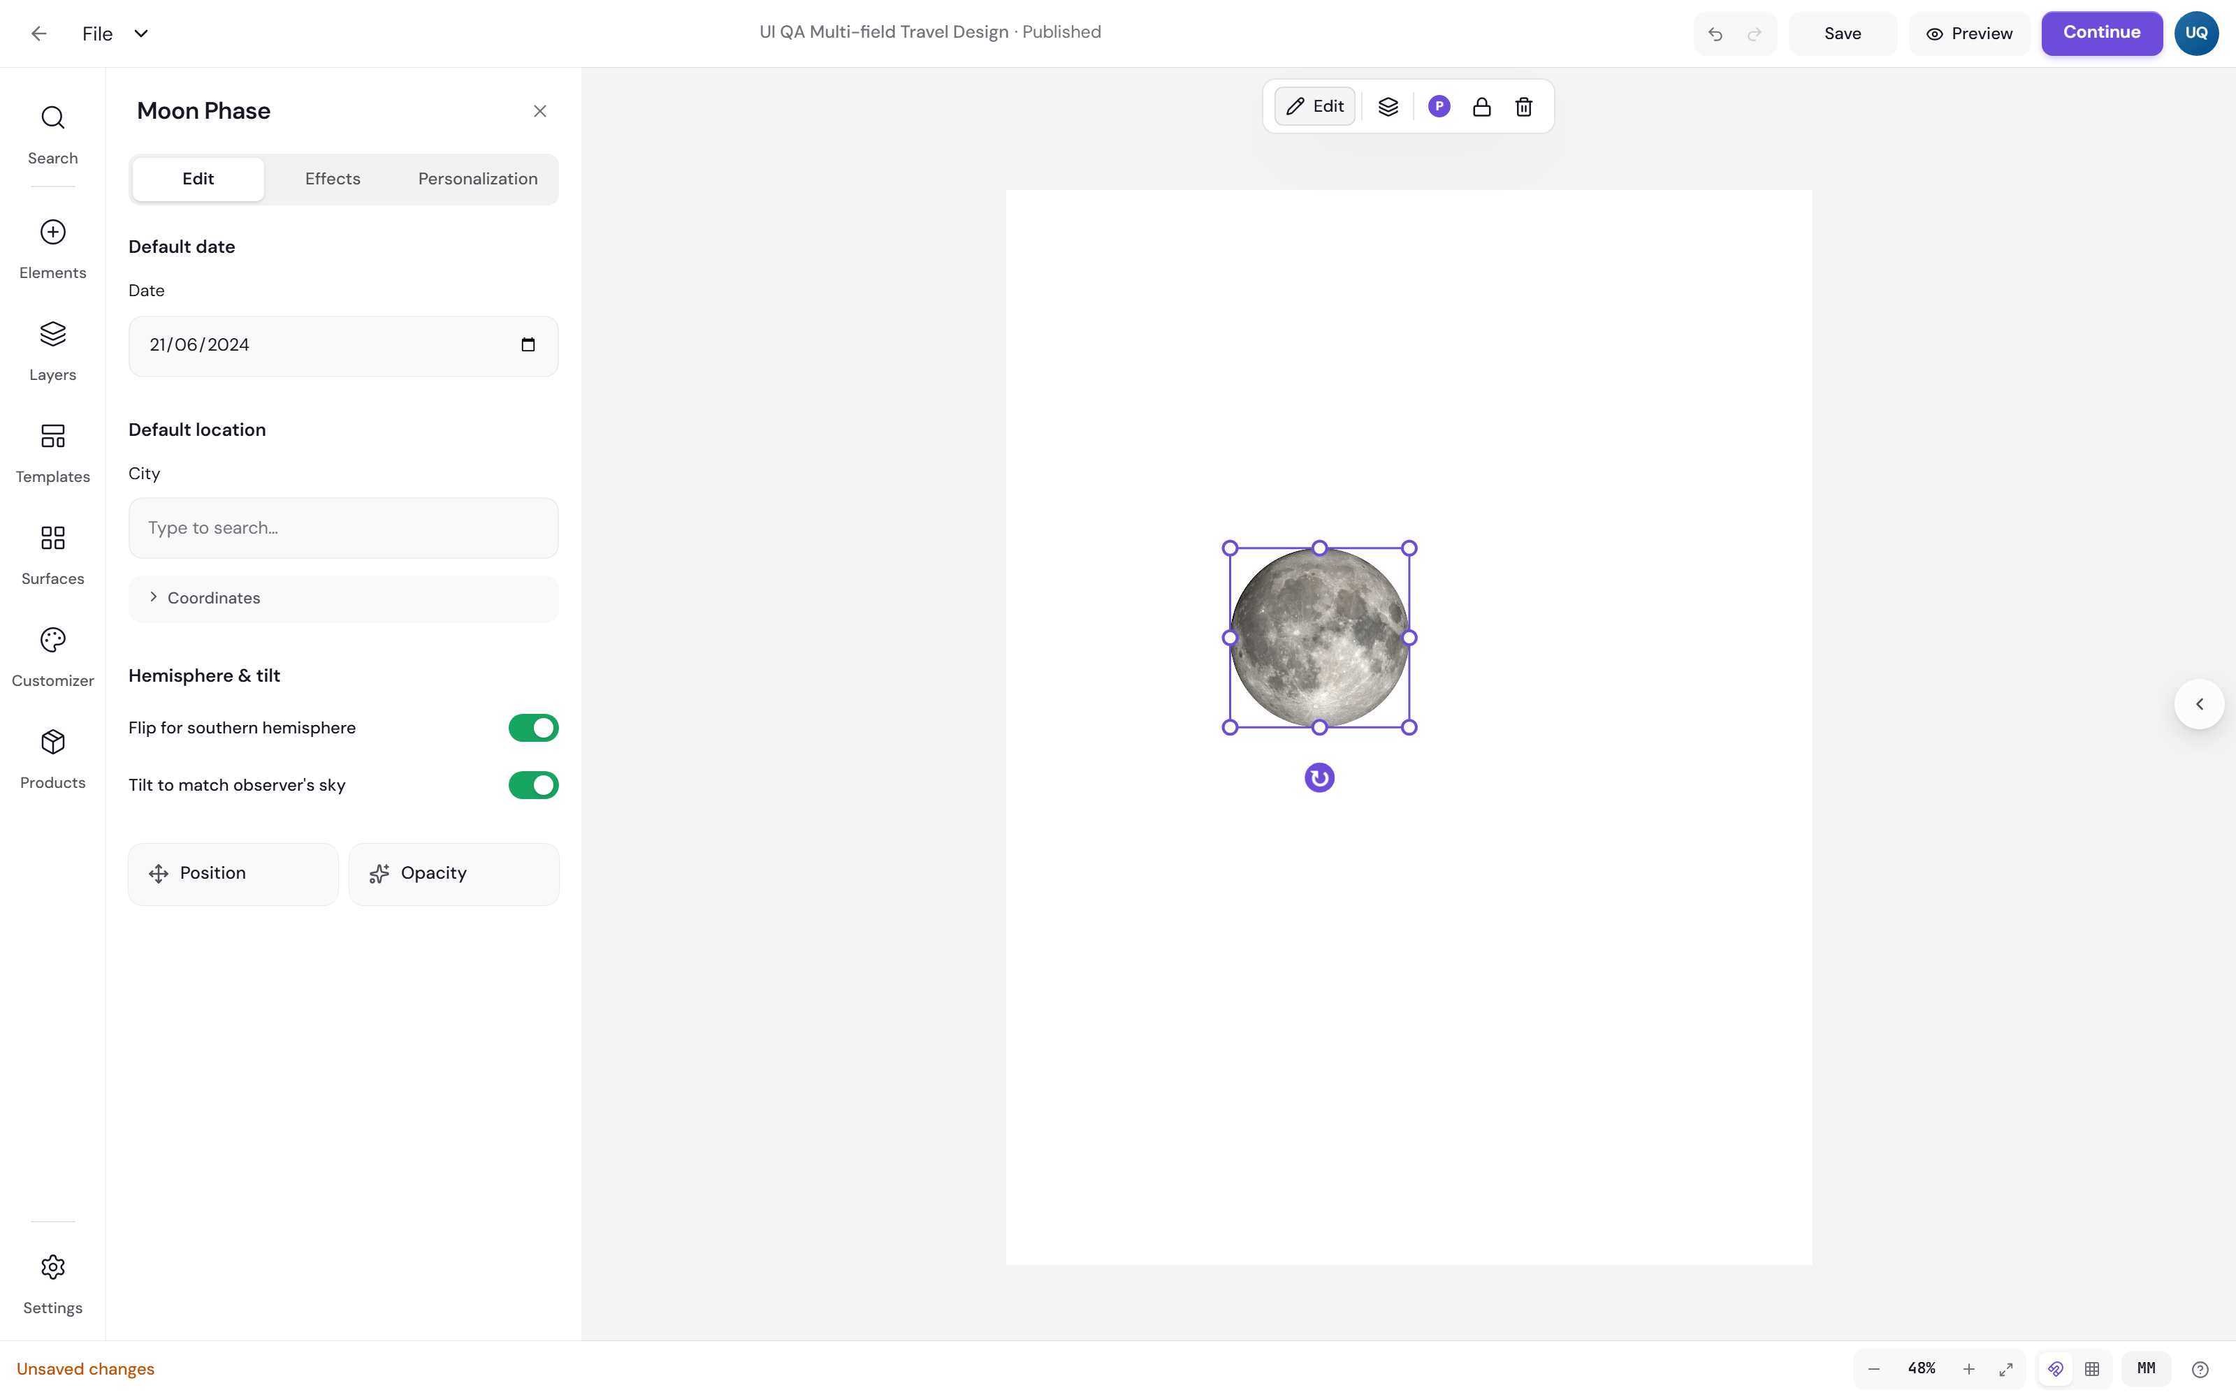Switch to the Edit tab
This screenshot has width=2236, height=1397.
pyautogui.click(x=198, y=180)
